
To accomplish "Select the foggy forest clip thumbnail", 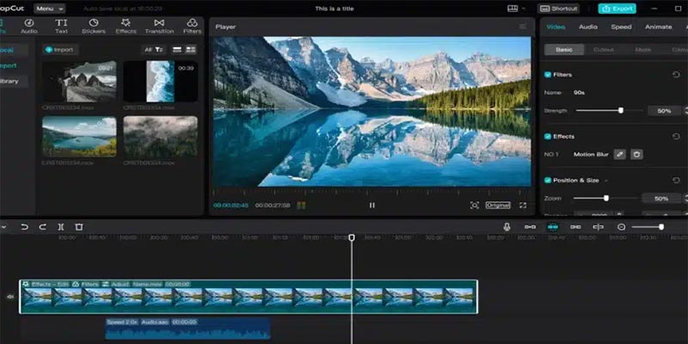I will 160,137.
